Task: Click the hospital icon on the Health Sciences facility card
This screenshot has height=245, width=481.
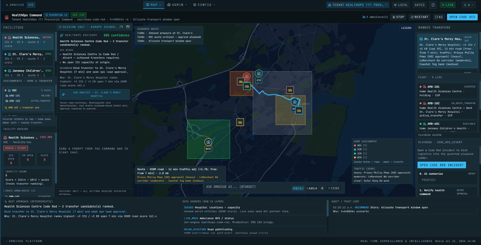Action: 10,38
